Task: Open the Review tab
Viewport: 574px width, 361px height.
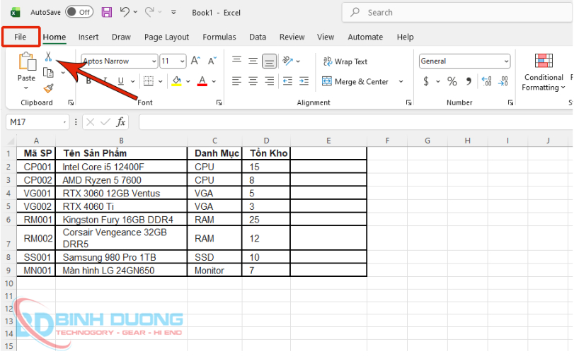Action: pos(292,37)
